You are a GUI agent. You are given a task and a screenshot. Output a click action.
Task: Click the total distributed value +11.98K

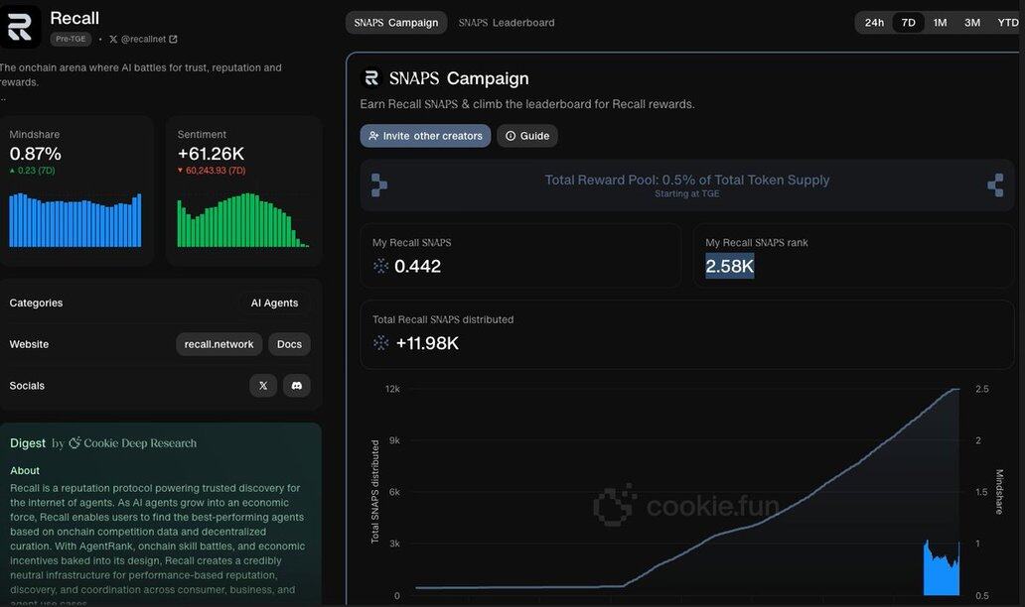(427, 343)
